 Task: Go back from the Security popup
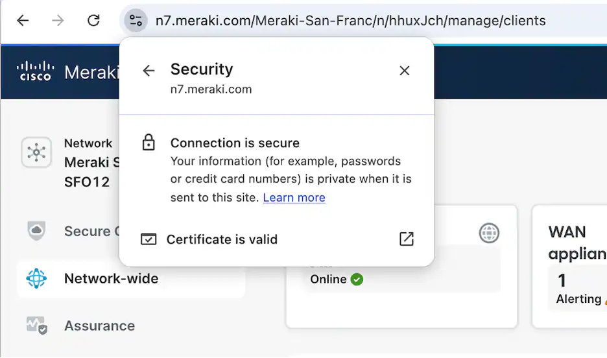[149, 71]
